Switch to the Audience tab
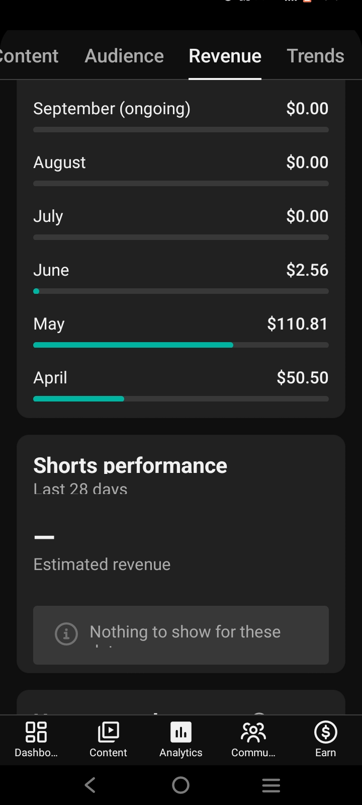362x805 pixels. (124, 55)
